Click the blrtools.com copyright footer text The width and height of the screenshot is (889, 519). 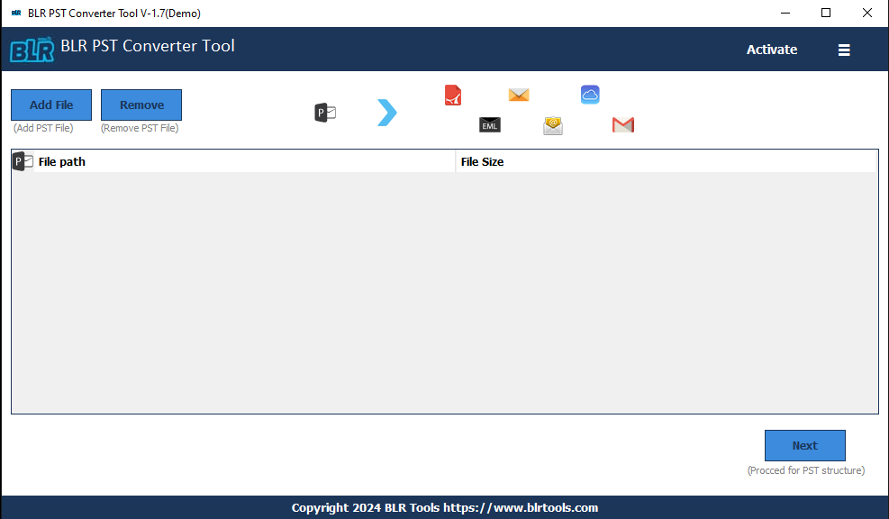(445, 507)
